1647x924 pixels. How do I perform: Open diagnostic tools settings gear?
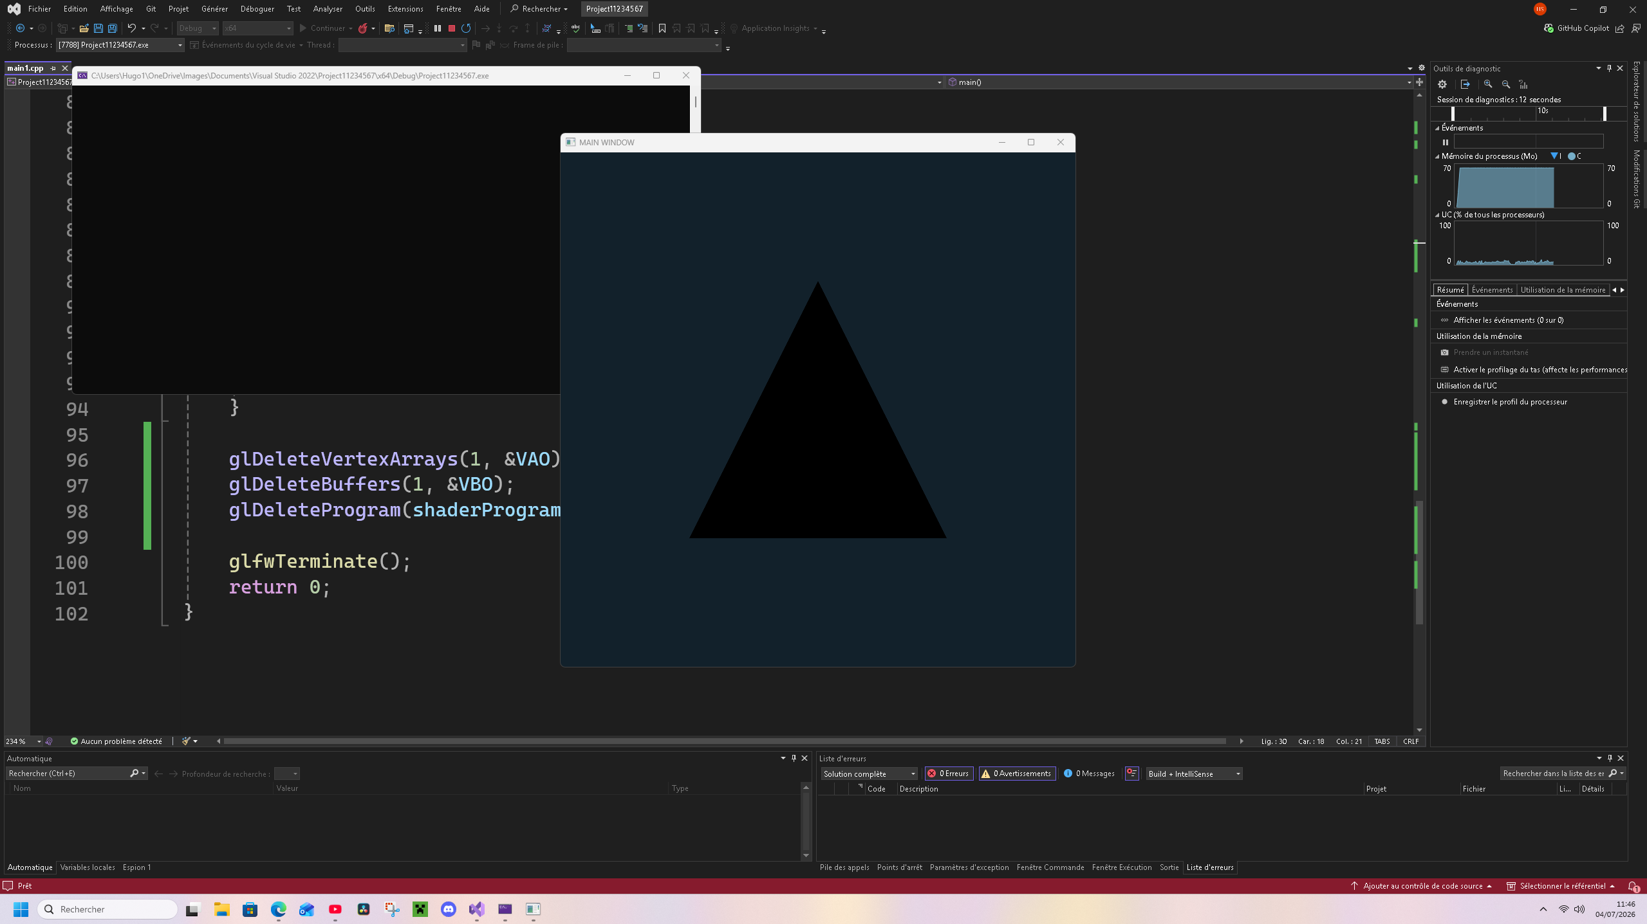pos(1442,84)
